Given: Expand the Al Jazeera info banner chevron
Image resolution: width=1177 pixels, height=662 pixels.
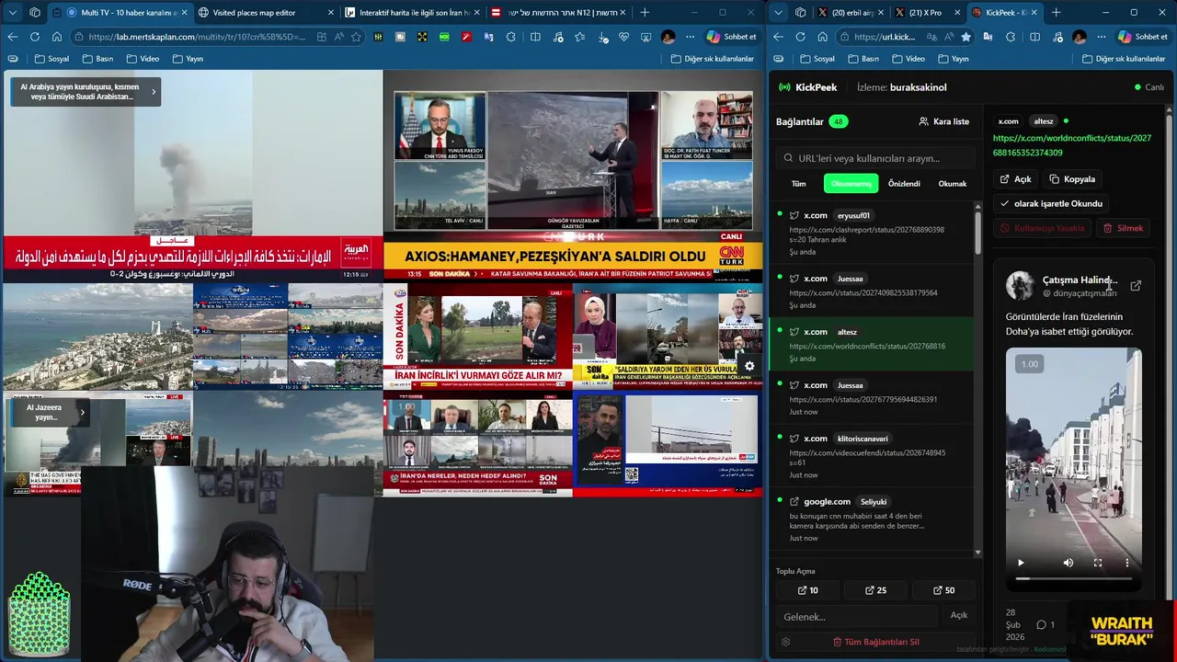Looking at the screenshot, I should point(82,412).
